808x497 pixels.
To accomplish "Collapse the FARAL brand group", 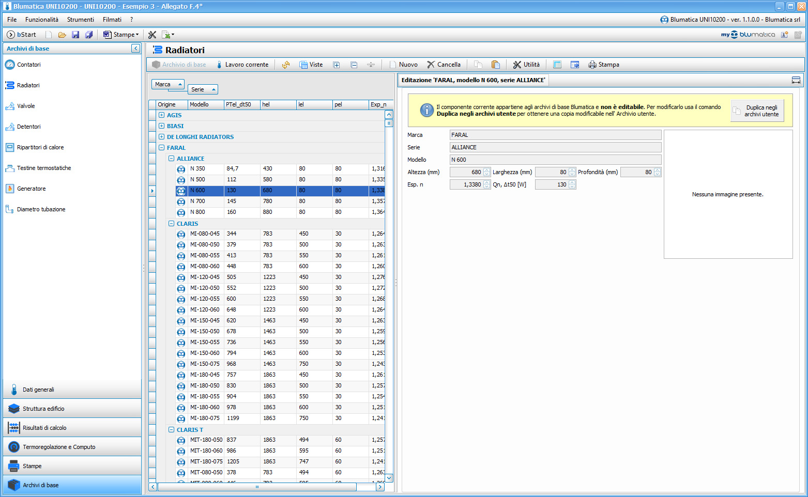I will pyautogui.click(x=162, y=148).
